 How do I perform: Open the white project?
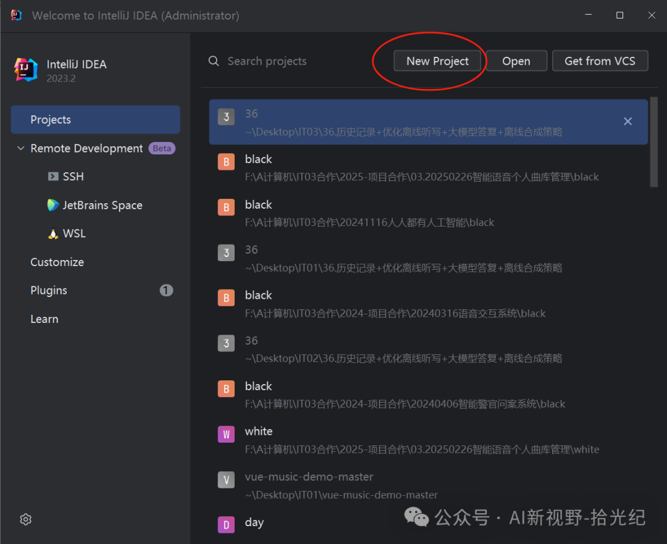click(429, 440)
